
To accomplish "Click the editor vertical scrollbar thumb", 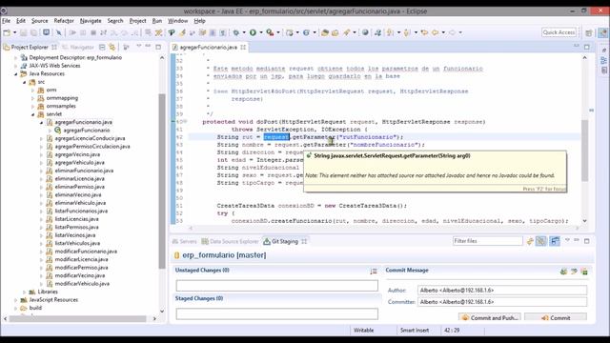I will [584, 151].
